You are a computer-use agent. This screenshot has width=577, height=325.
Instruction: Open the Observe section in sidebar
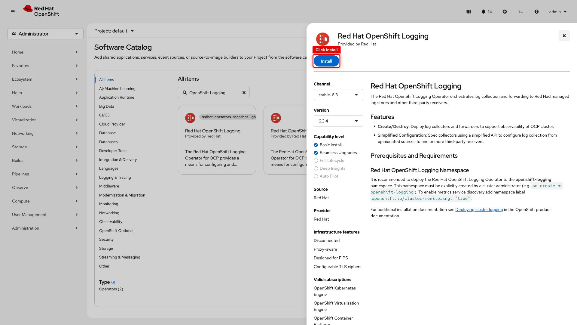point(20,187)
